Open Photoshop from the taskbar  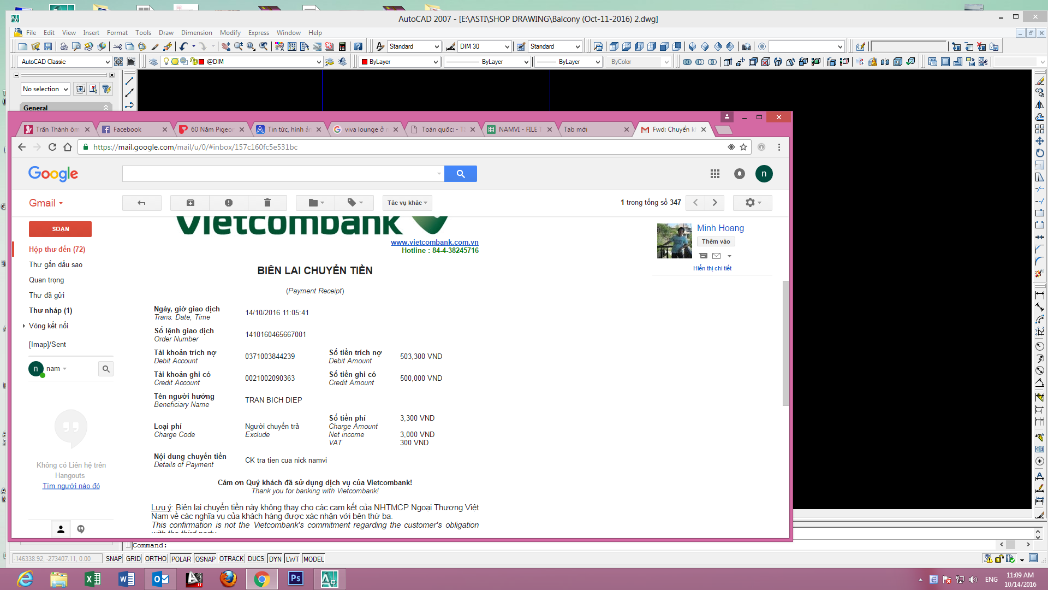click(x=295, y=579)
